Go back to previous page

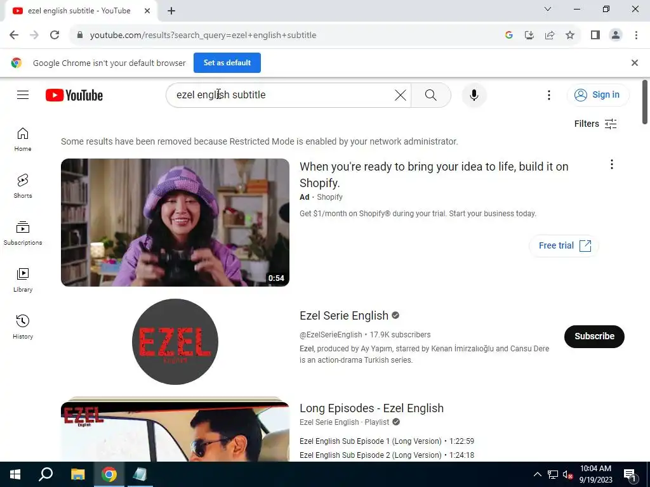[x=14, y=36]
